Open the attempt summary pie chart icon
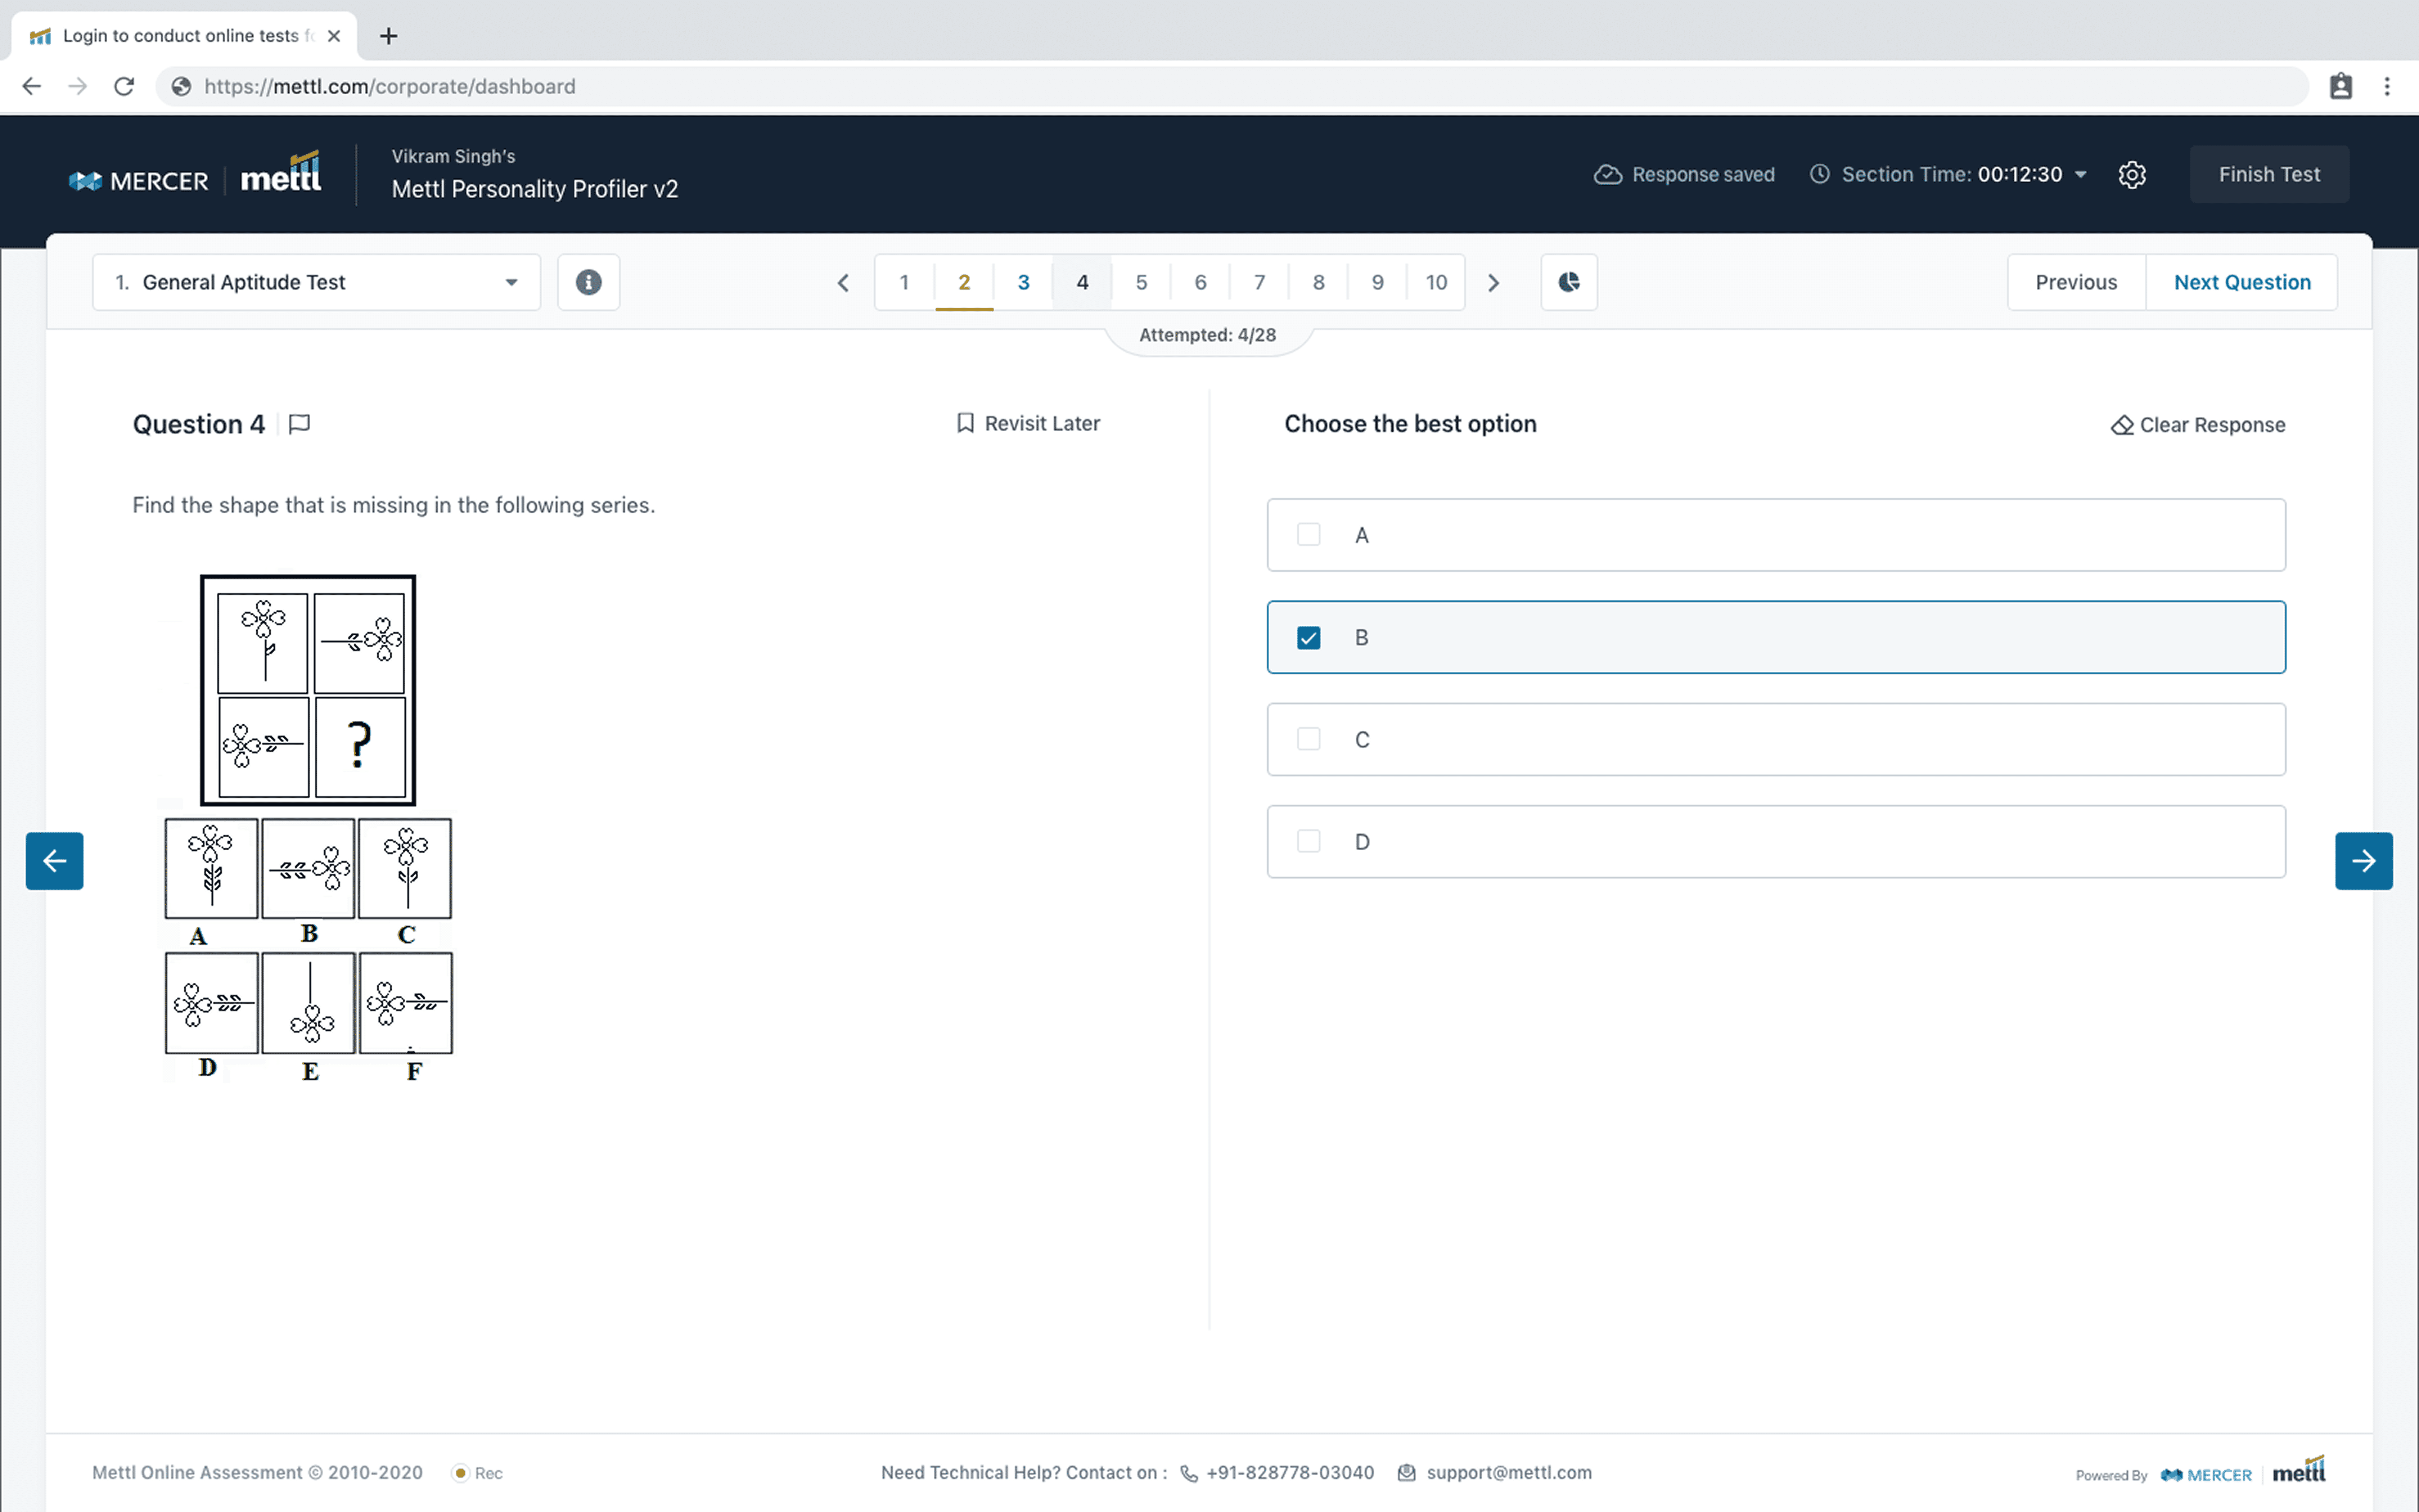 [x=1568, y=282]
